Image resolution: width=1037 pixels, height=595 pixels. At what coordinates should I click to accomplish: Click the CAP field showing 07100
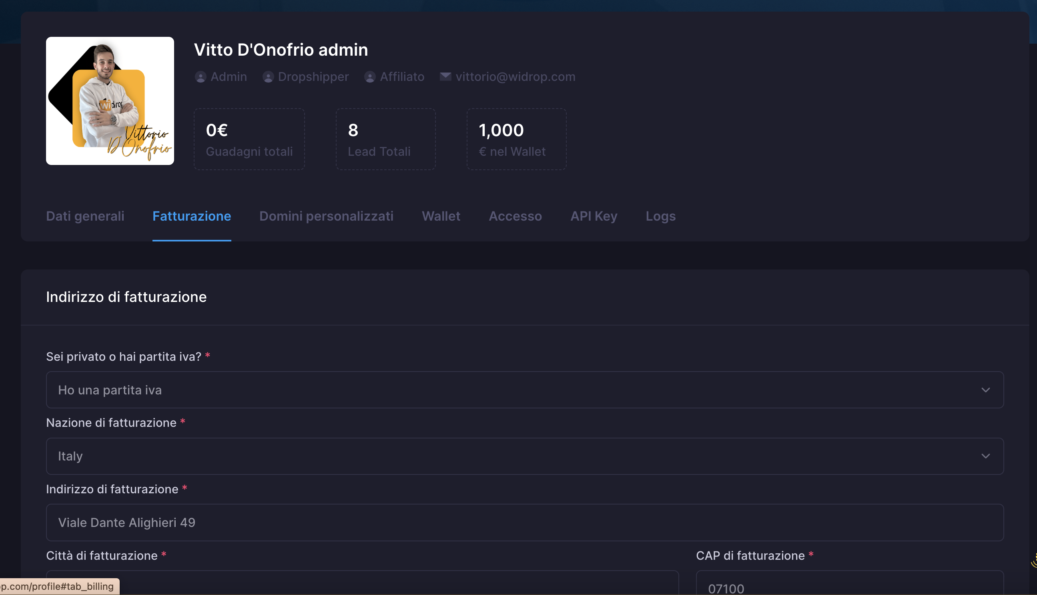(850, 587)
